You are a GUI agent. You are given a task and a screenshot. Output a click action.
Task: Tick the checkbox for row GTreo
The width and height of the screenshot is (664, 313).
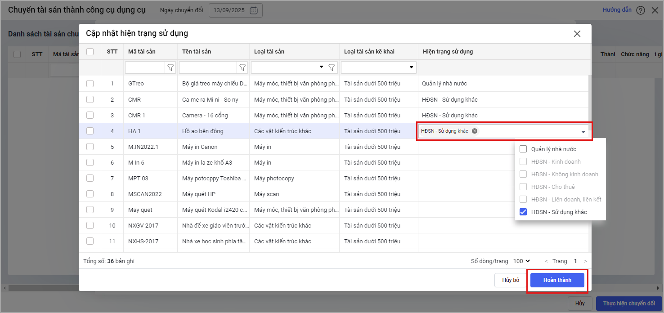[x=90, y=84]
